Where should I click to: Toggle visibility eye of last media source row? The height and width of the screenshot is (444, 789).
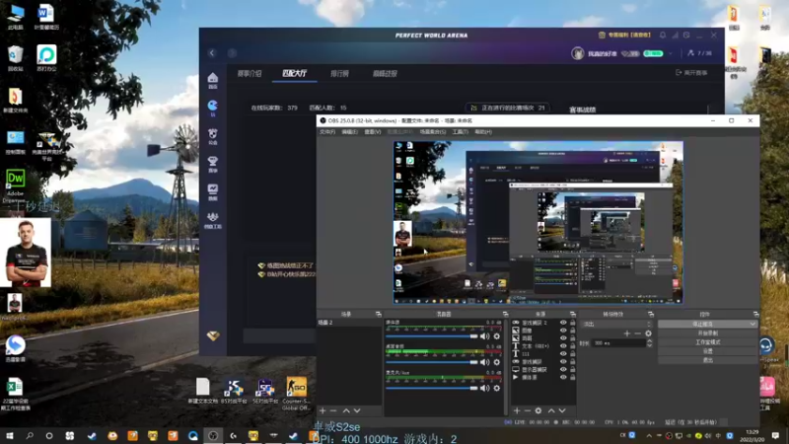pyautogui.click(x=563, y=377)
